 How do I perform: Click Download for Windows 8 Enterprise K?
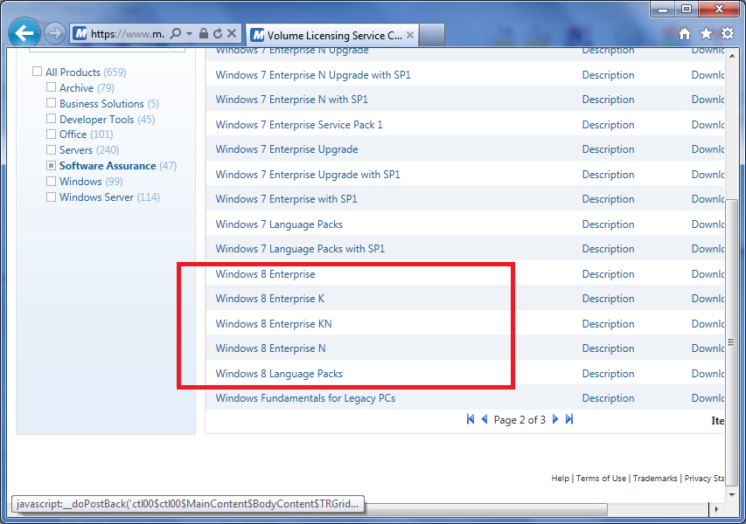(708, 299)
